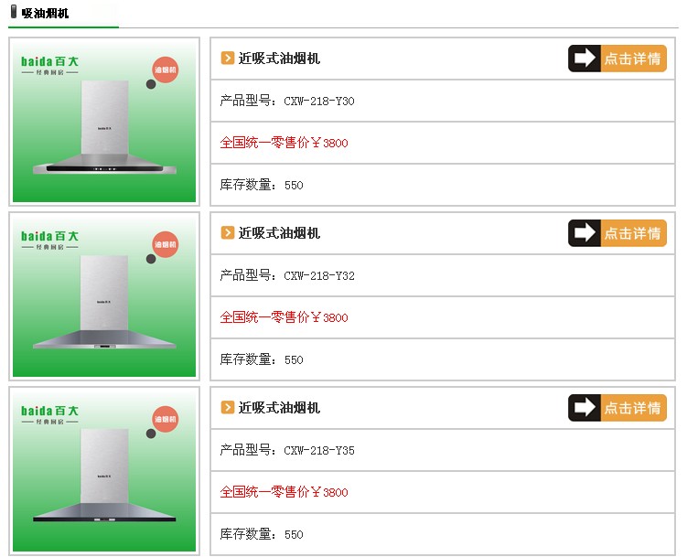Click the orange arrow icon beside first 近吸式油烟机
This screenshot has width=687, height=557.
click(x=228, y=58)
